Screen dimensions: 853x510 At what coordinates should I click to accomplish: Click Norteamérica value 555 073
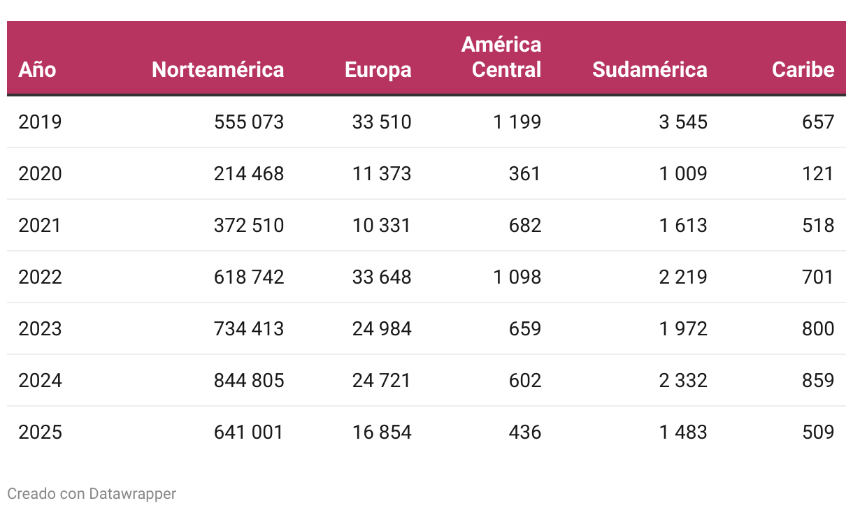[x=249, y=122]
